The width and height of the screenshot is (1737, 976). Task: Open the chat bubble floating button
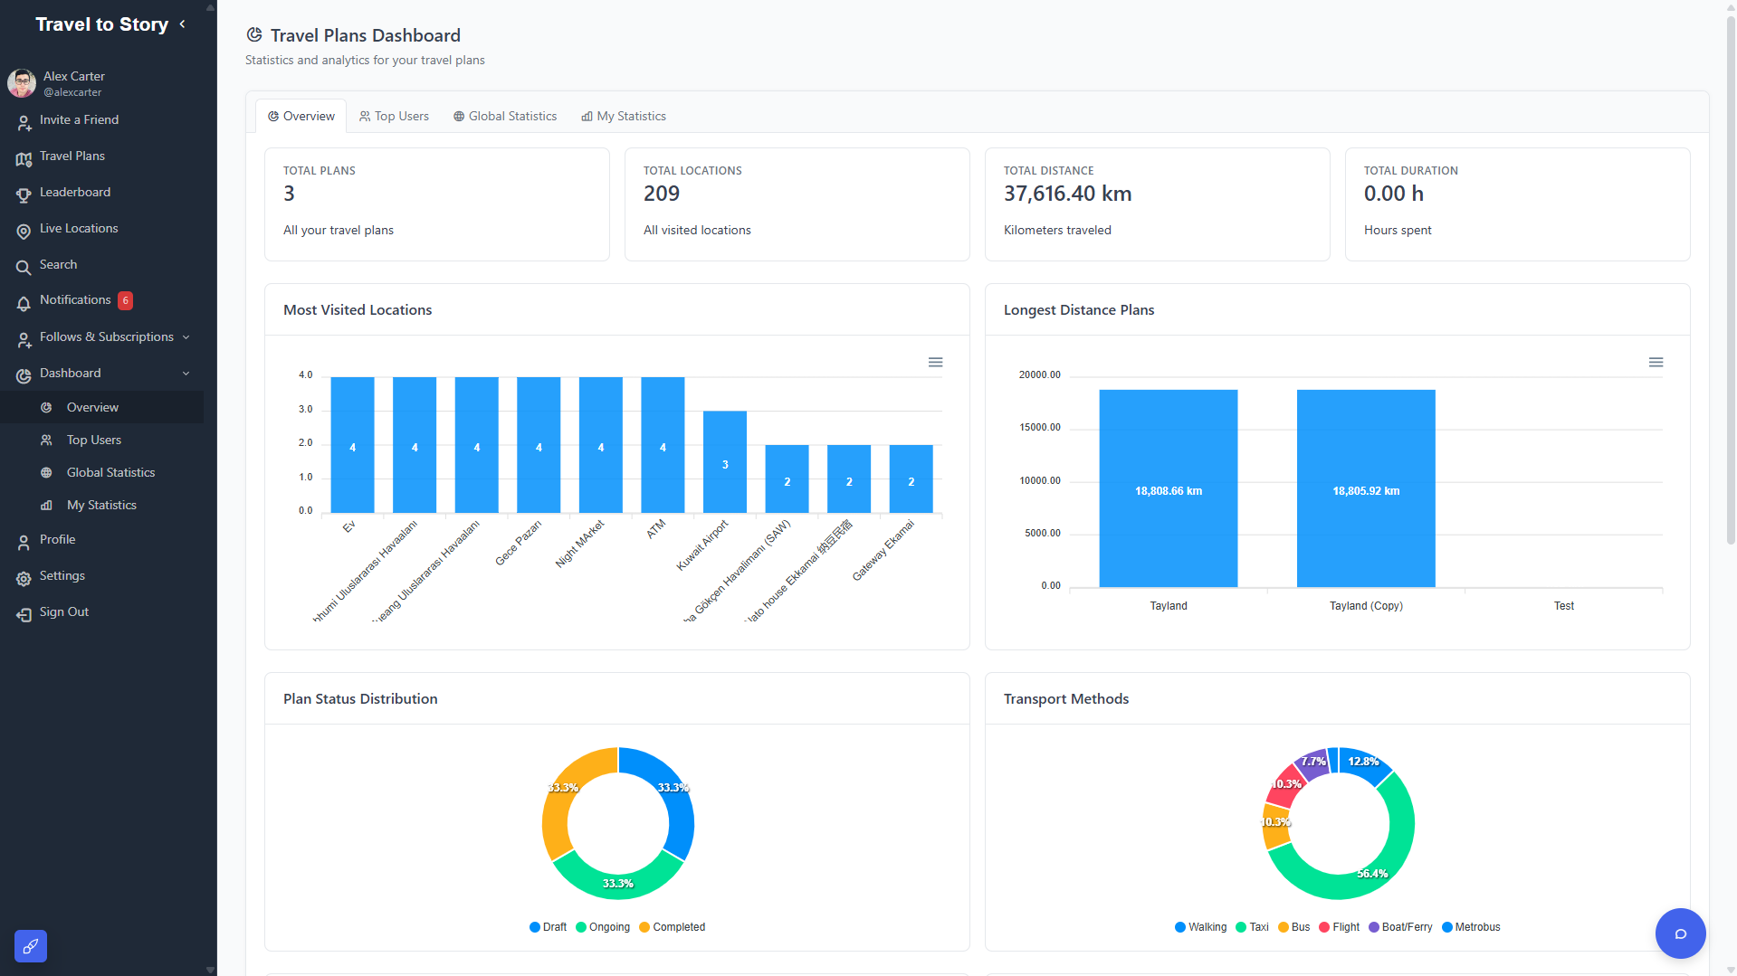1680,933
